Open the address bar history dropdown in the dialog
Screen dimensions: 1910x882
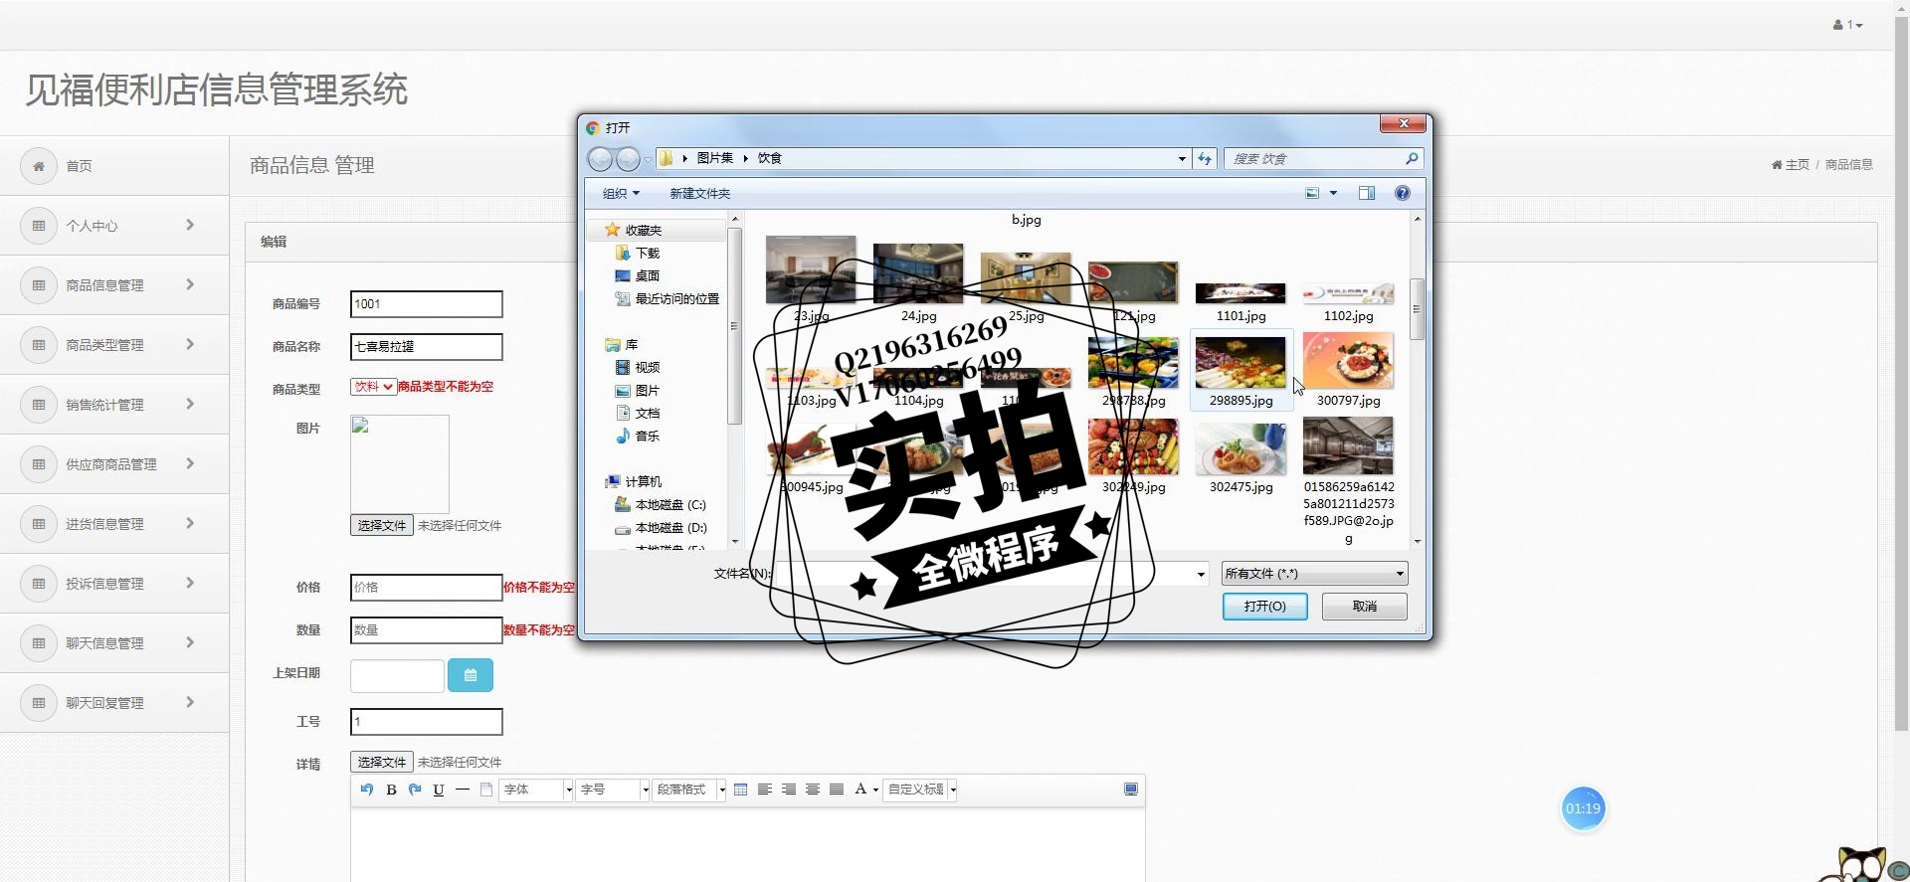click(1182, 159)
